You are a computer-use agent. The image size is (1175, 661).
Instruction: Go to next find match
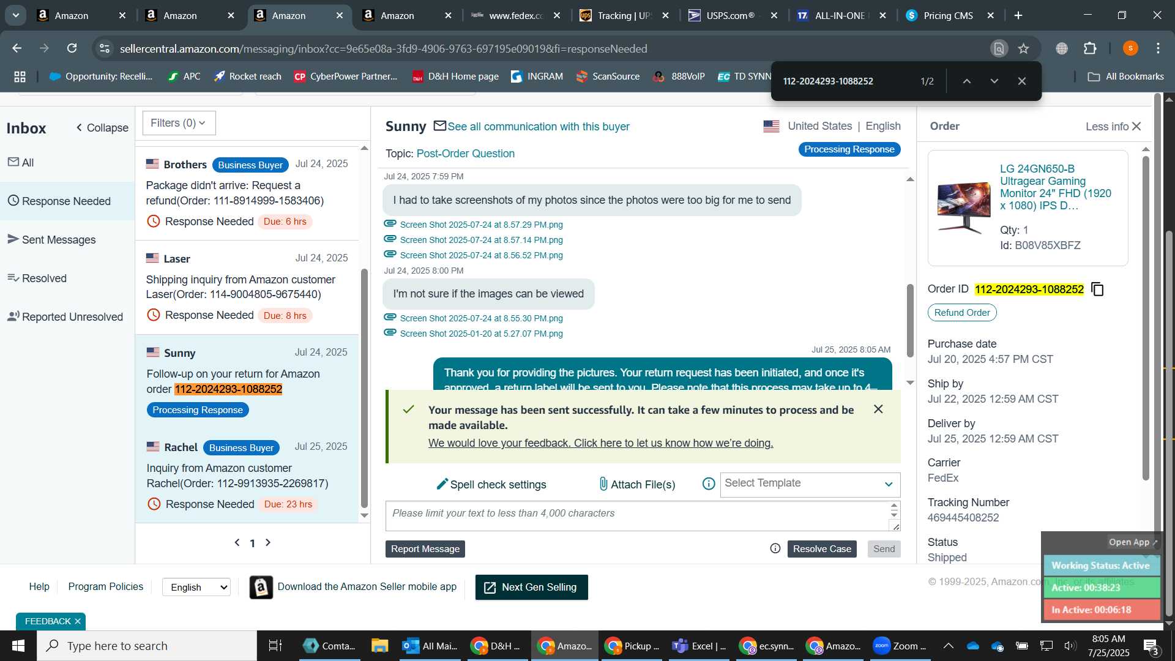[x=994, y=81]
